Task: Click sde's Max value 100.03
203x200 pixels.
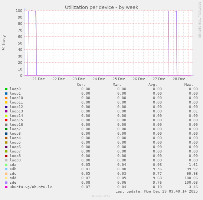Action: coord(191,183)
